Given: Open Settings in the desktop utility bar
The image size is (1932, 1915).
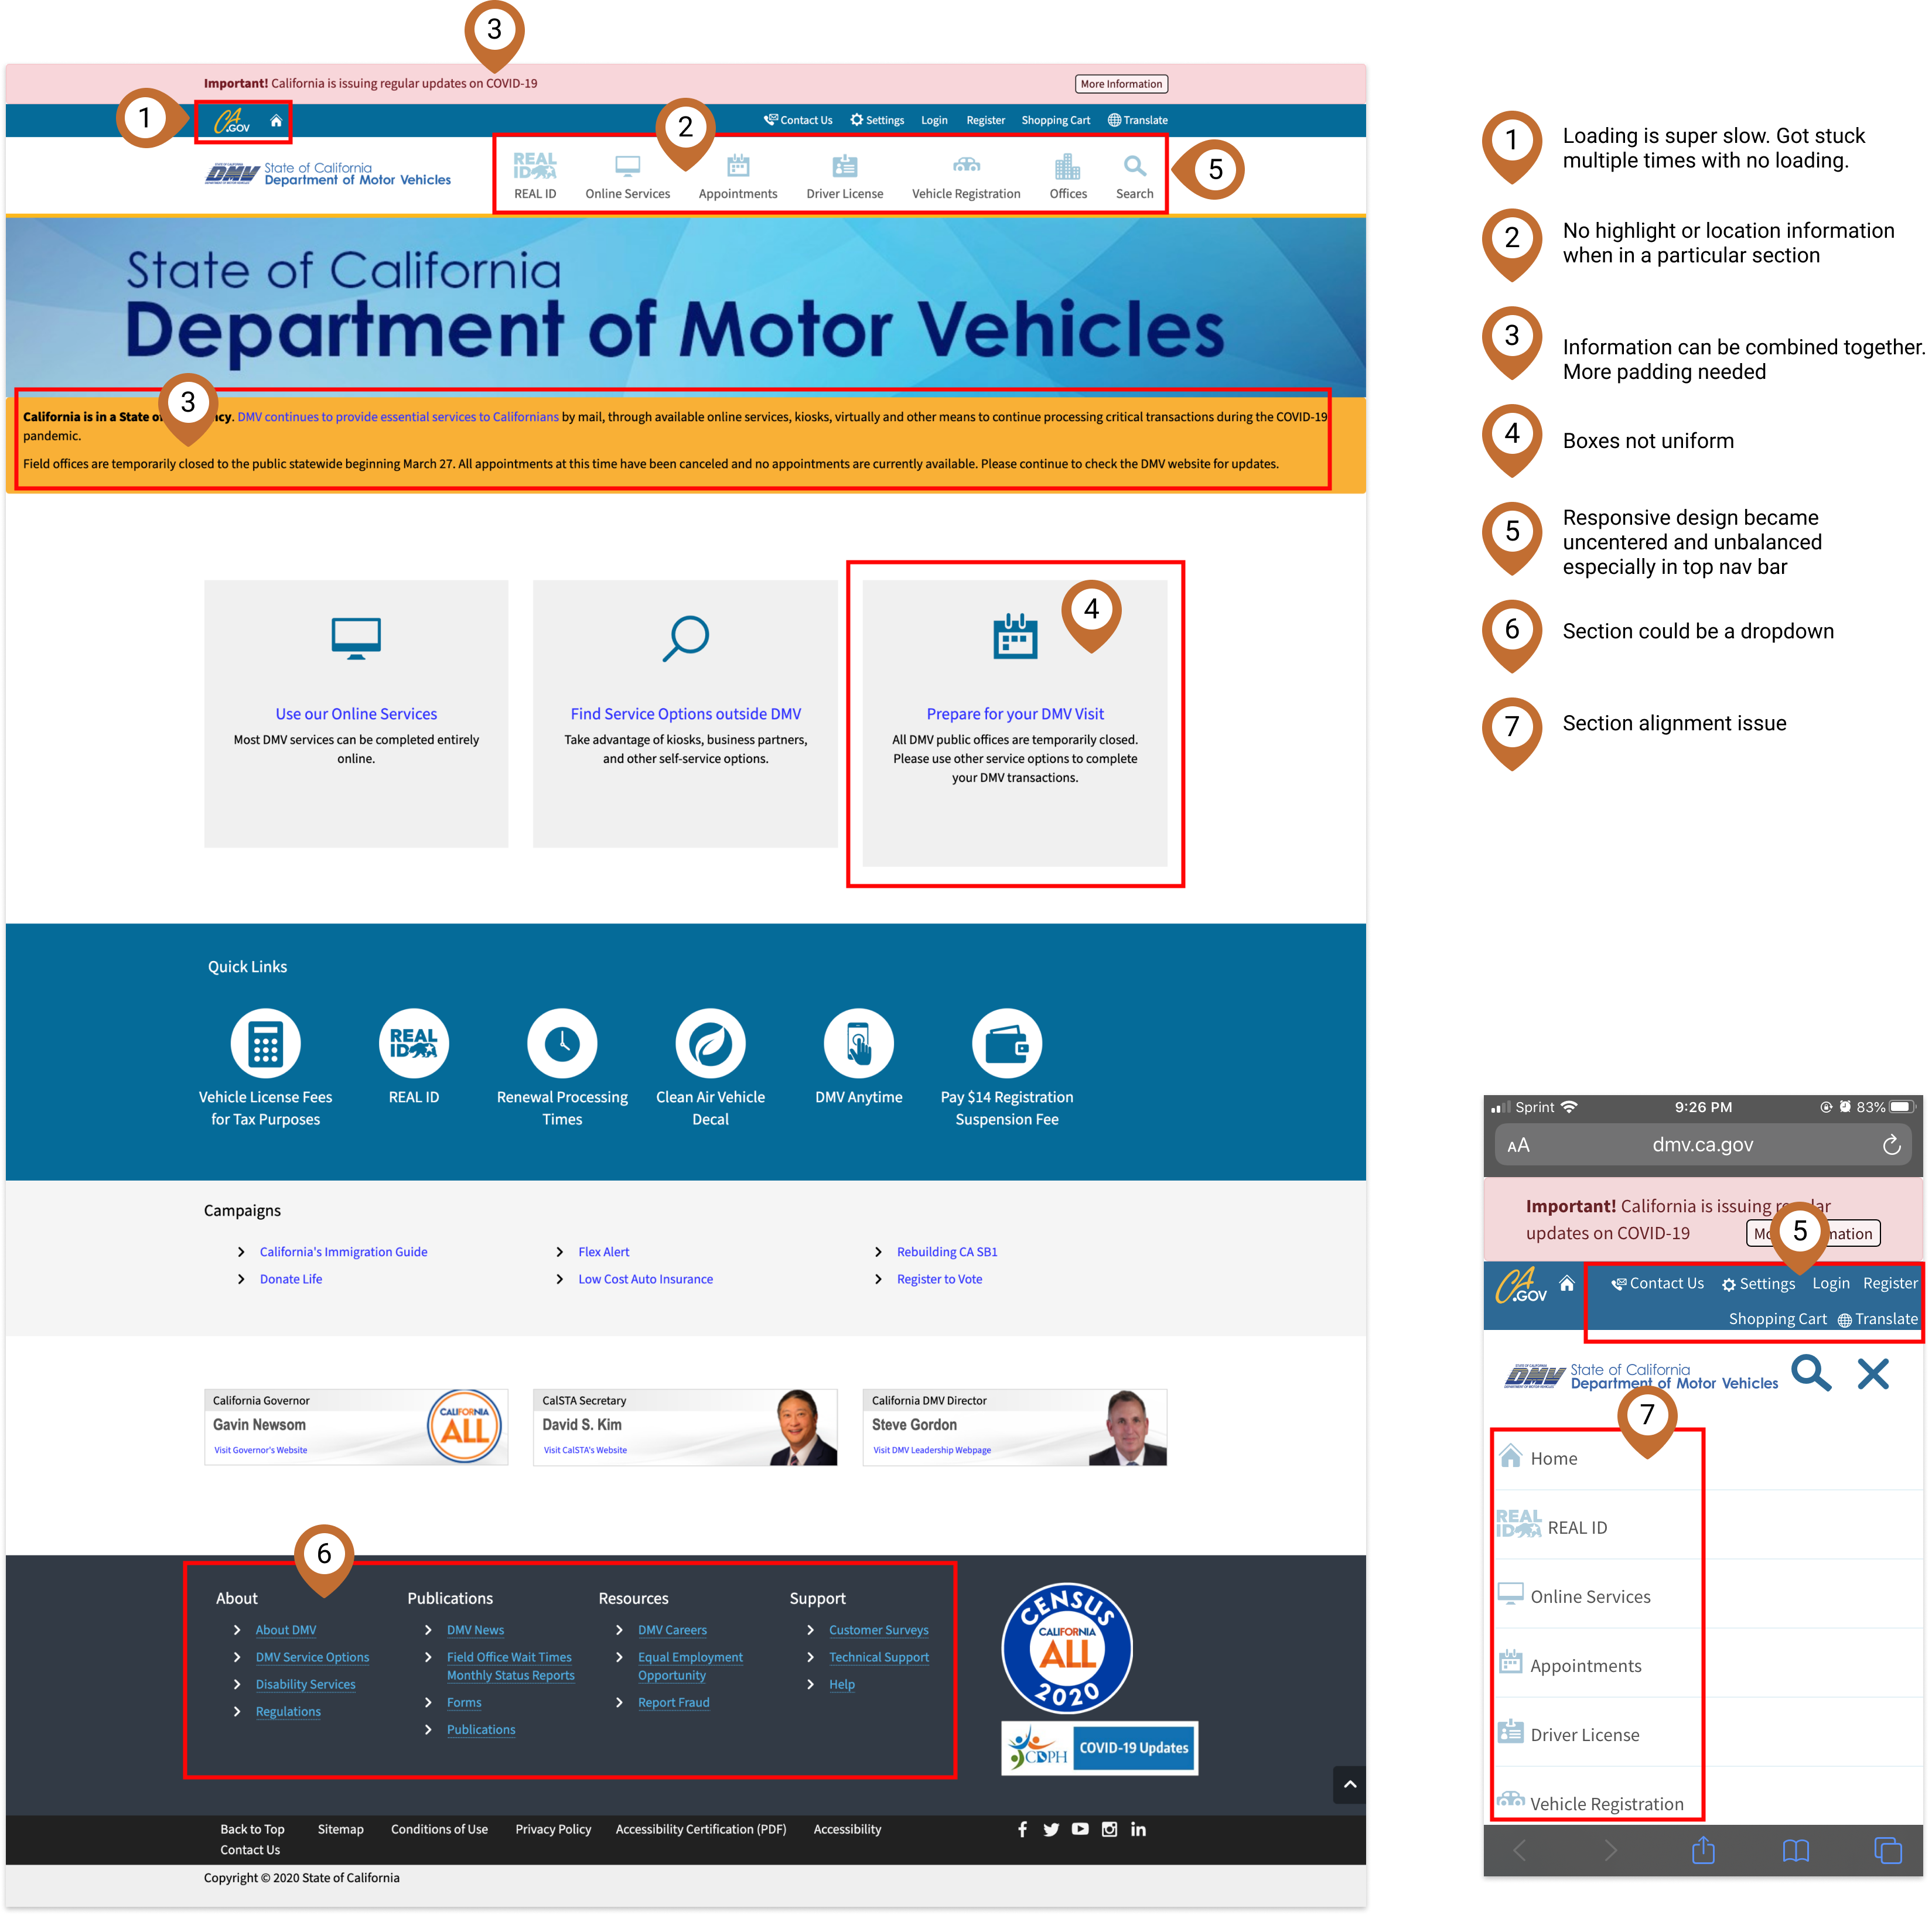Looking at the screenshot, I should (877, 120).
